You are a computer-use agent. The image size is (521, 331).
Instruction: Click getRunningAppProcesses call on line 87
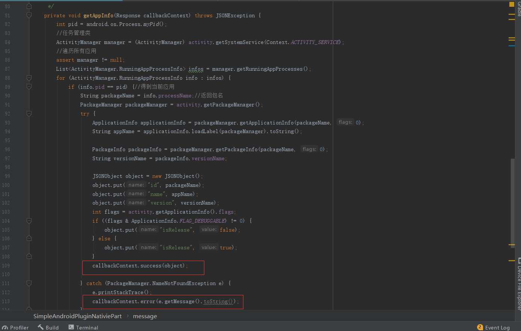tap(269, 69)
